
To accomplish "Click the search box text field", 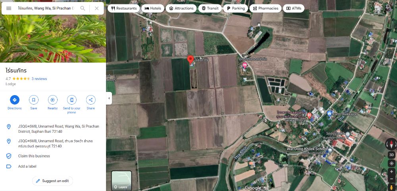I will 46,8.
